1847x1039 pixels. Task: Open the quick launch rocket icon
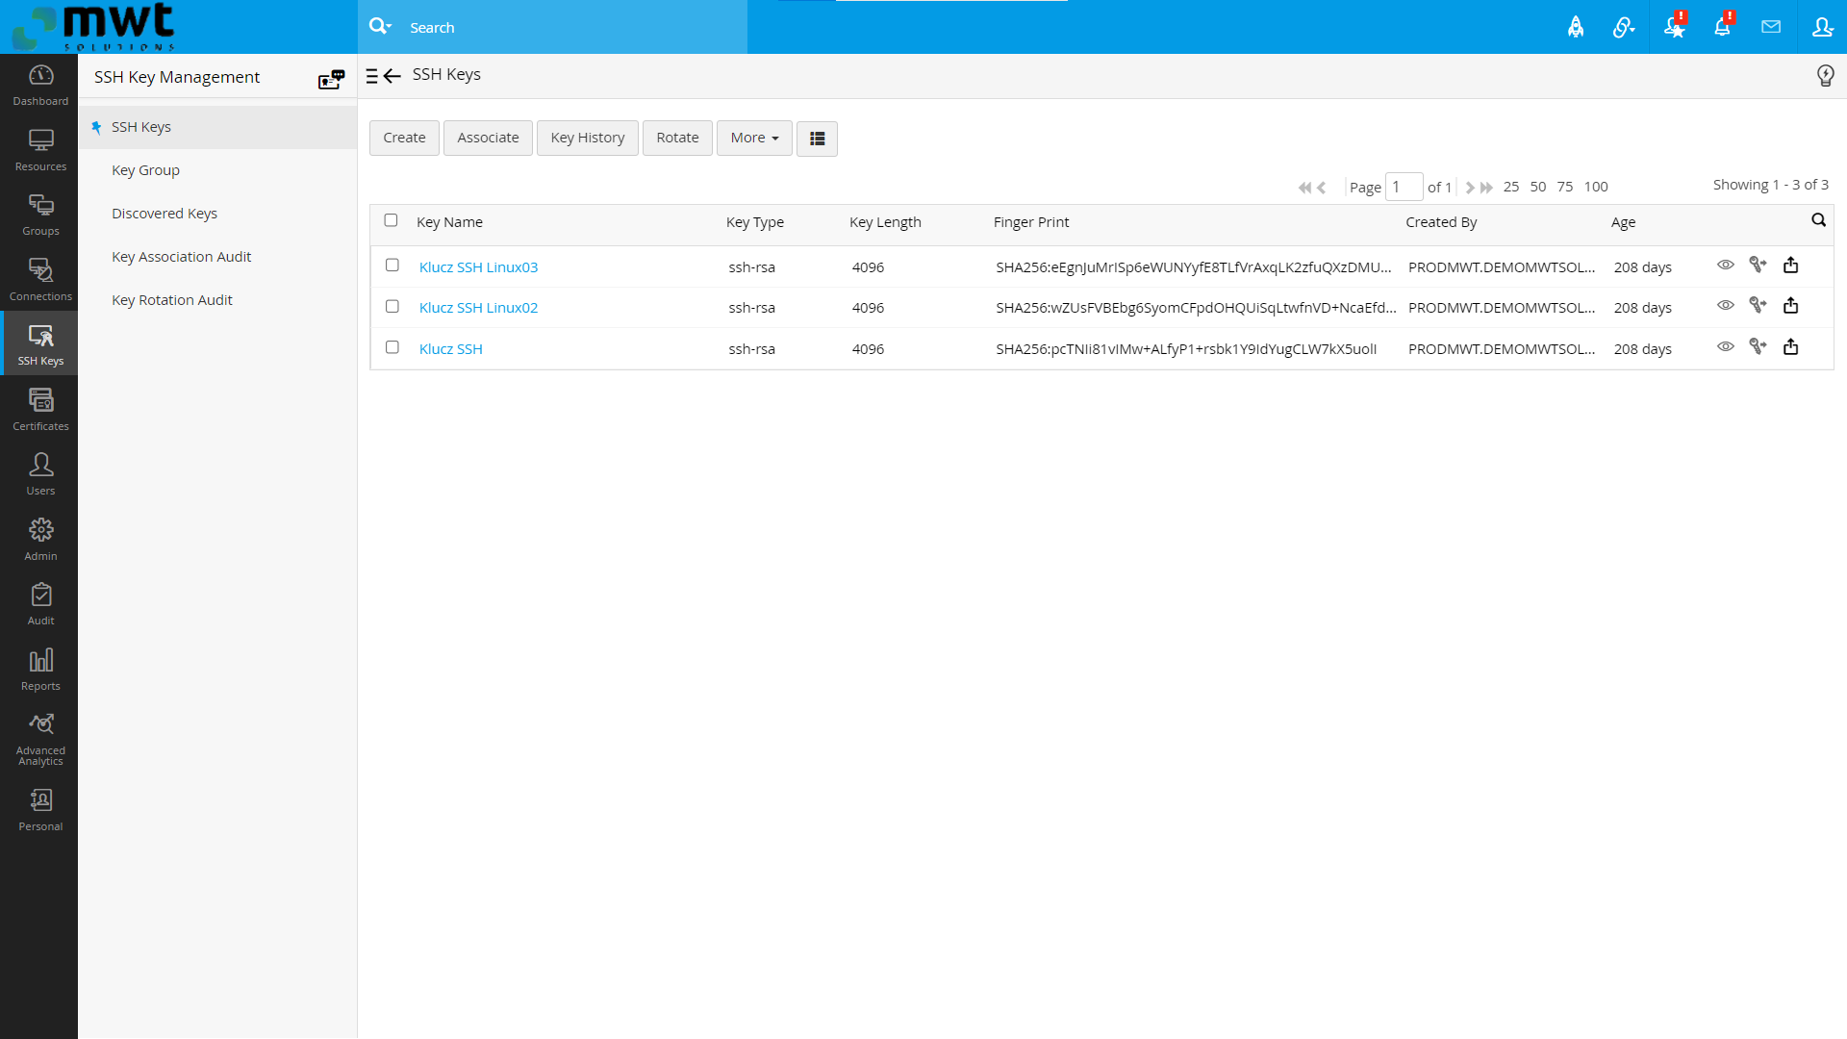tap(1576, 27)
